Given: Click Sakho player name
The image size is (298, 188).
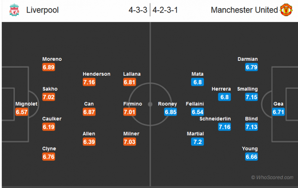Looking at the screenshot, I should tap(50, 89).
